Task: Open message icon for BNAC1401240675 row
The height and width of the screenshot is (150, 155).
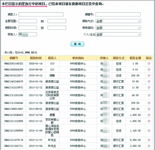Action: coord(149,82)
